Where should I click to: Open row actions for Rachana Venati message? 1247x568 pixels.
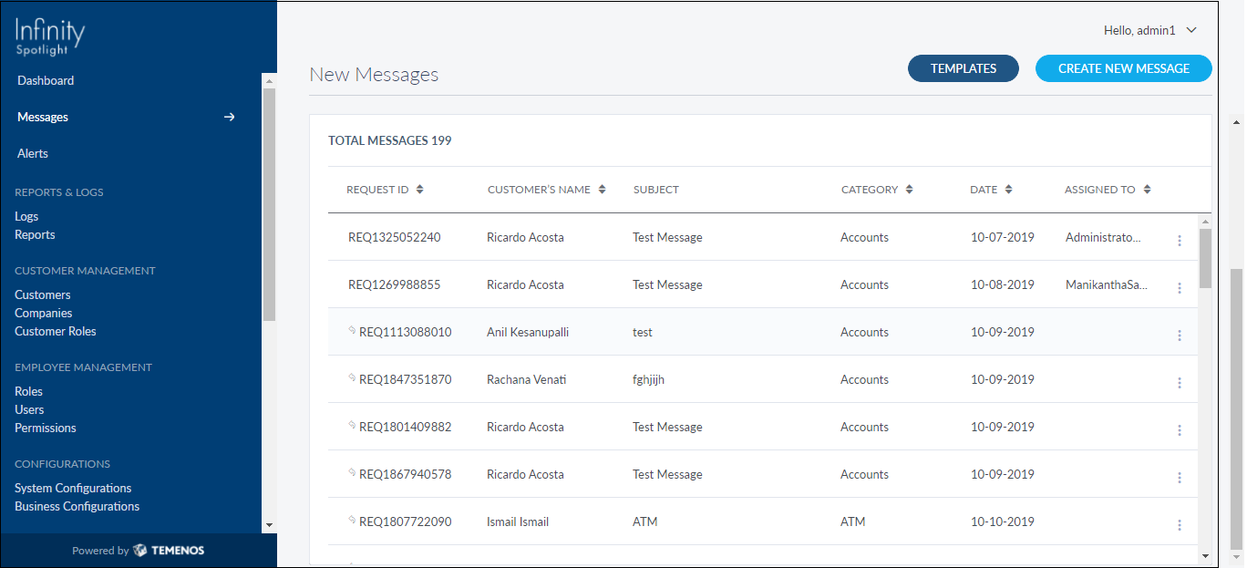click(1179, 383)
